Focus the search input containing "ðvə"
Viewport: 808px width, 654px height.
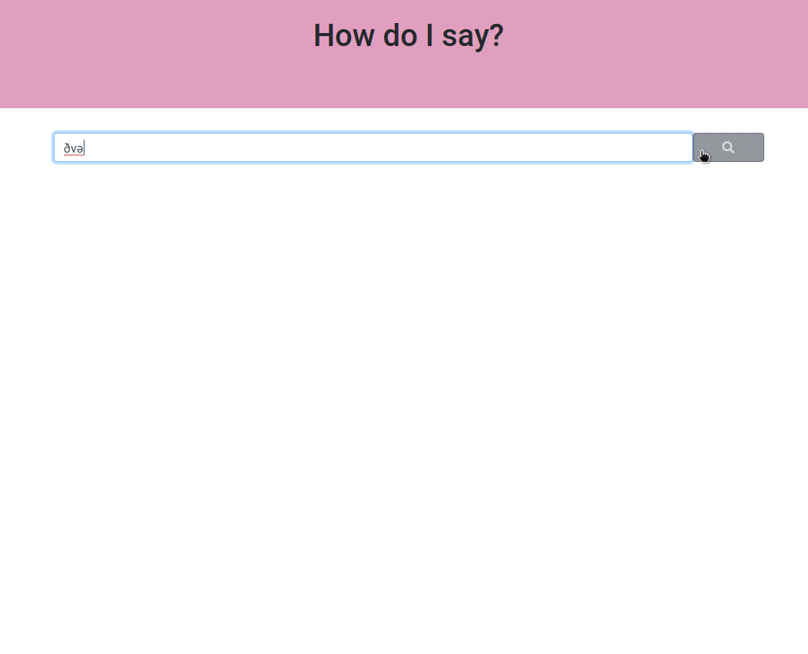373,147
